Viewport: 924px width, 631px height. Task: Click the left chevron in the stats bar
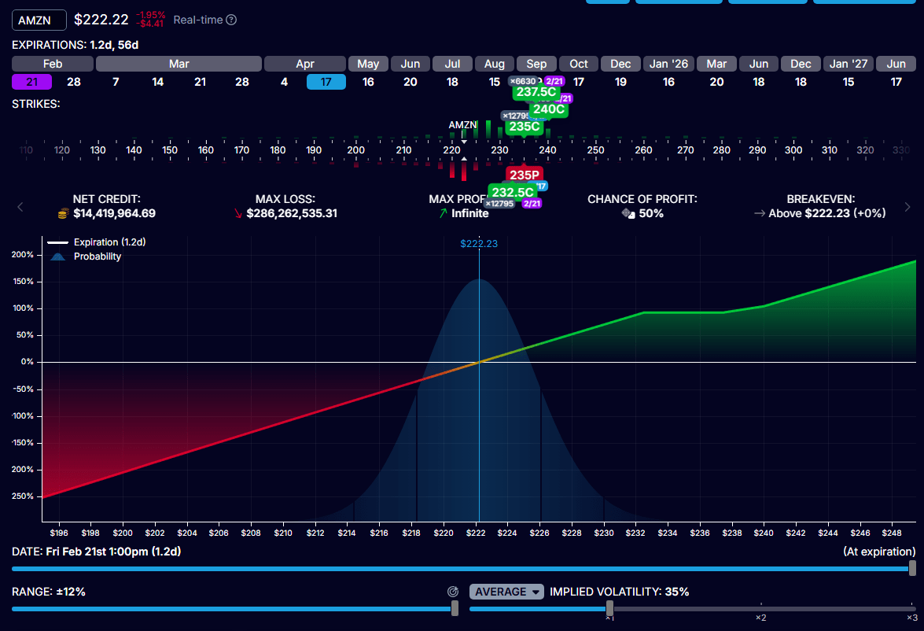point(20,206)
